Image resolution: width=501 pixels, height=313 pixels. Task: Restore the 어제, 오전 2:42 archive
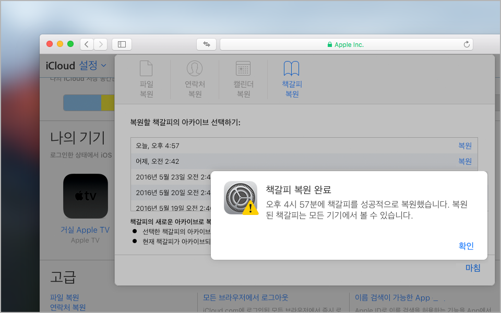tap(465, 161)
